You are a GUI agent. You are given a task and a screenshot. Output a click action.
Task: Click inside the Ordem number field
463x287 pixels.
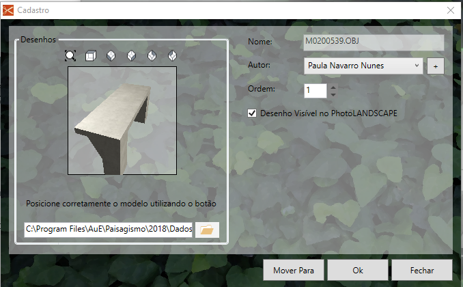click(315, 90)
